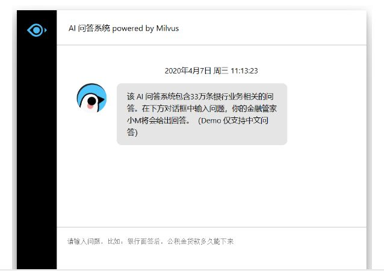
Task: Click the text (Demo 仅支持中文问答)
Action: coord(197,126)
